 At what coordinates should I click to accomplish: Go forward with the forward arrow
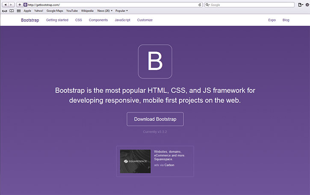tap(11, 5)
